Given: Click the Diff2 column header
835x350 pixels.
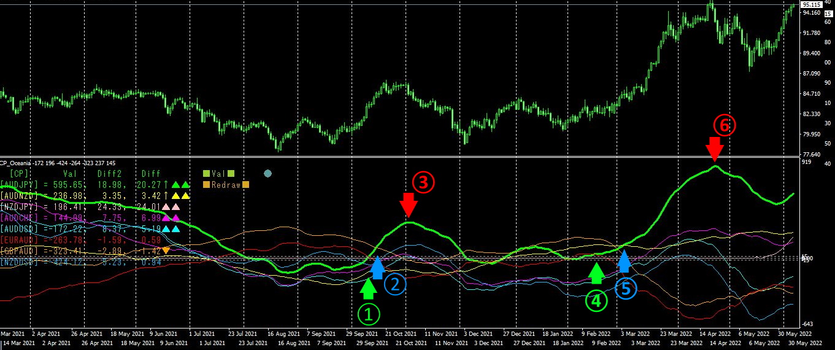Looking at the screenshot, I should coord(109,174).
